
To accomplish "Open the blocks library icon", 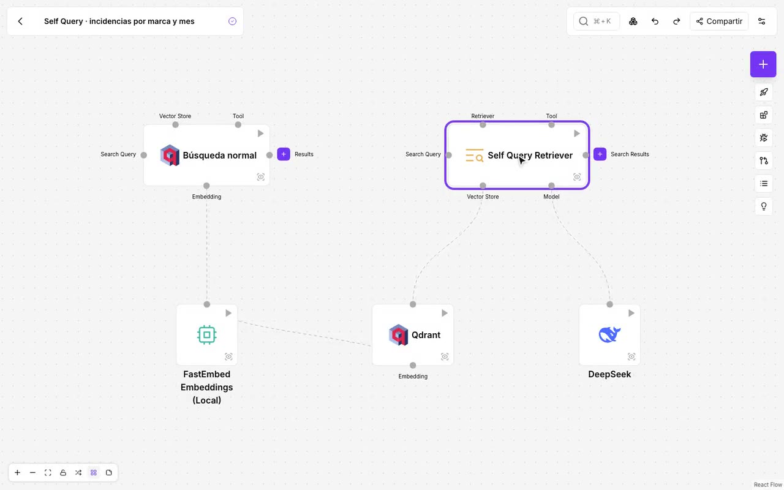I will tap(764, 115).
